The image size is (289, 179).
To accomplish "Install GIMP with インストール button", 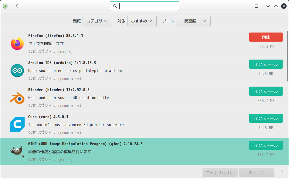I will pyautogui.click(x=266, y=145).
